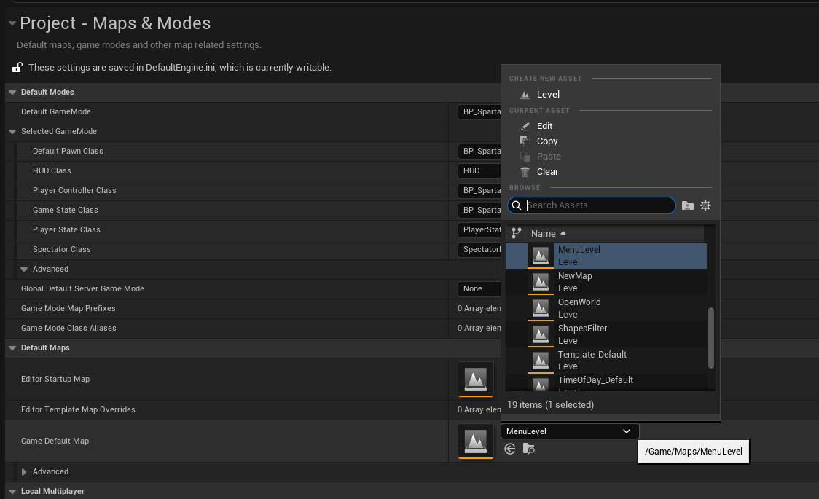Pick the ShapesFilter level
Image resolution: width=819 pixels, height=499 pixels.
point(606,334)
